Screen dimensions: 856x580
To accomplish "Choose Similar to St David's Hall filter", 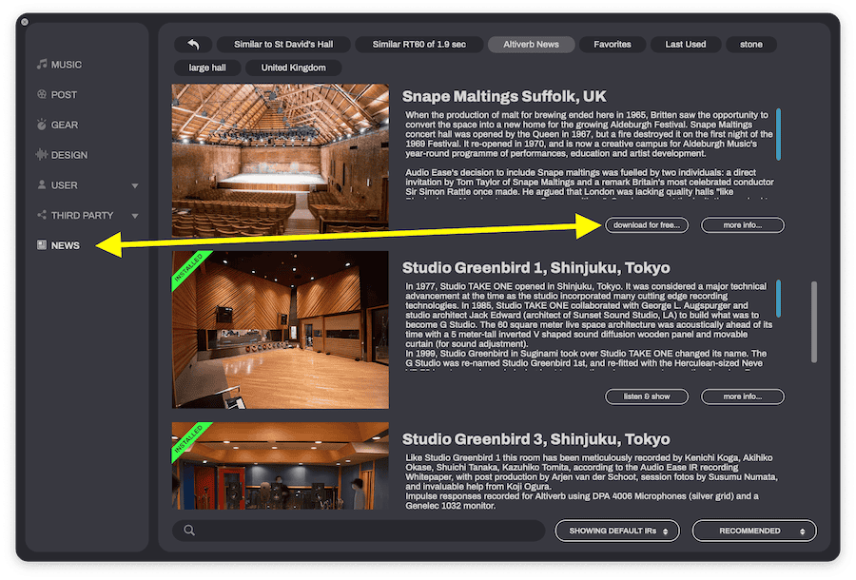I will [283, 44].
